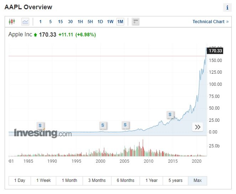Viewport: 236px width, 194px height.
Task: Click the (+6.98%) percent change
Action: pos(85,35)
